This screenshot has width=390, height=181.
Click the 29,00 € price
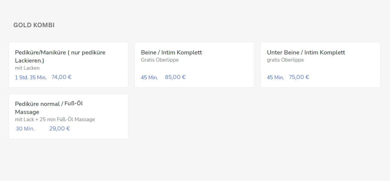tap(60, 129)
